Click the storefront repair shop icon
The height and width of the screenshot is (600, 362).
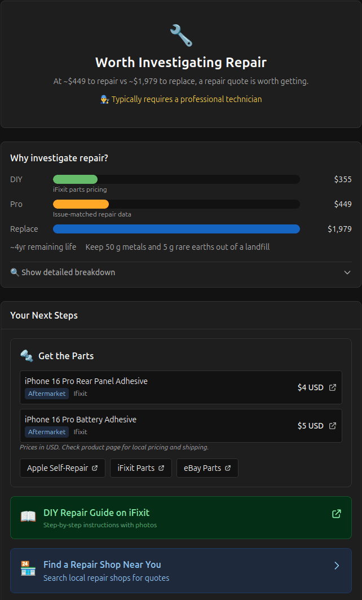pos(27,565)
